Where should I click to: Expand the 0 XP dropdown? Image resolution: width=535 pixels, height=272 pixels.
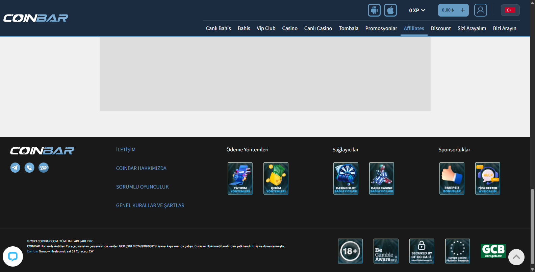click(x=417, y=10)
